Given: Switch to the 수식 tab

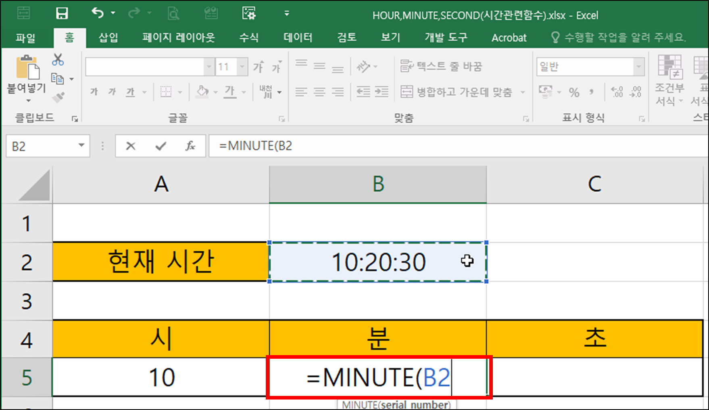Looking at the screenshot, I should point(249,38).
